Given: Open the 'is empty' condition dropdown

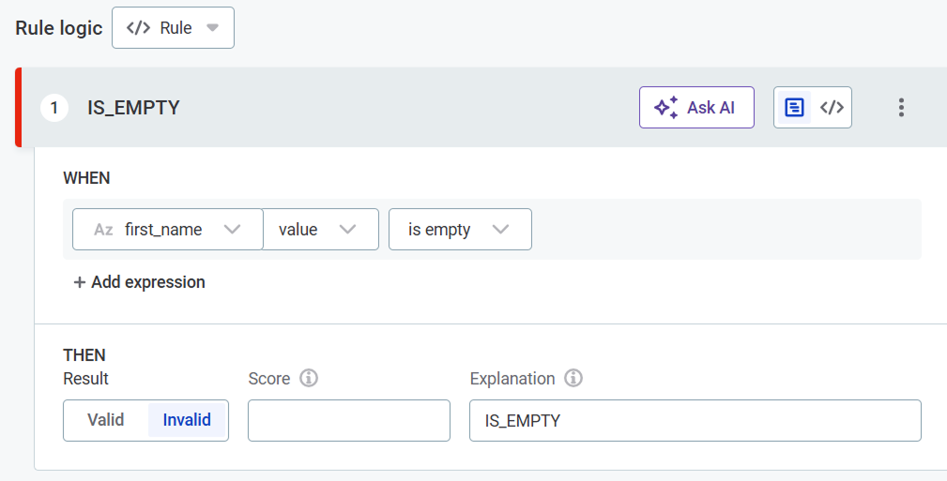Looking at the screenshot, I should (460, 230).
